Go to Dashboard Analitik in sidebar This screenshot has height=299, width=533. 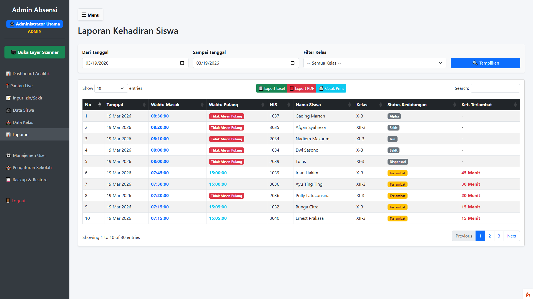click(31, 73)
